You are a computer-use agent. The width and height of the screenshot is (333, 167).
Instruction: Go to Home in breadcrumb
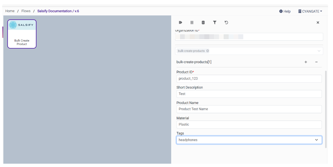pyautogui.click(x=10, y=11)
